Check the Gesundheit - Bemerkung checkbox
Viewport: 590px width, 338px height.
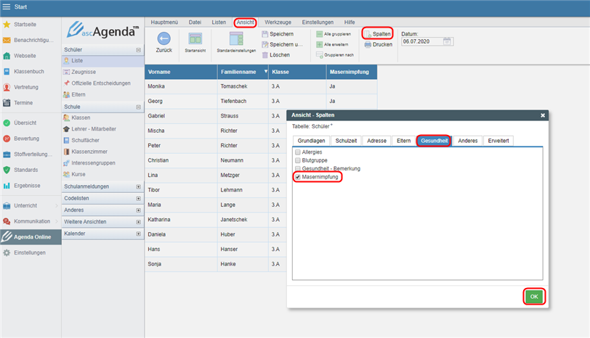(298, 168)
